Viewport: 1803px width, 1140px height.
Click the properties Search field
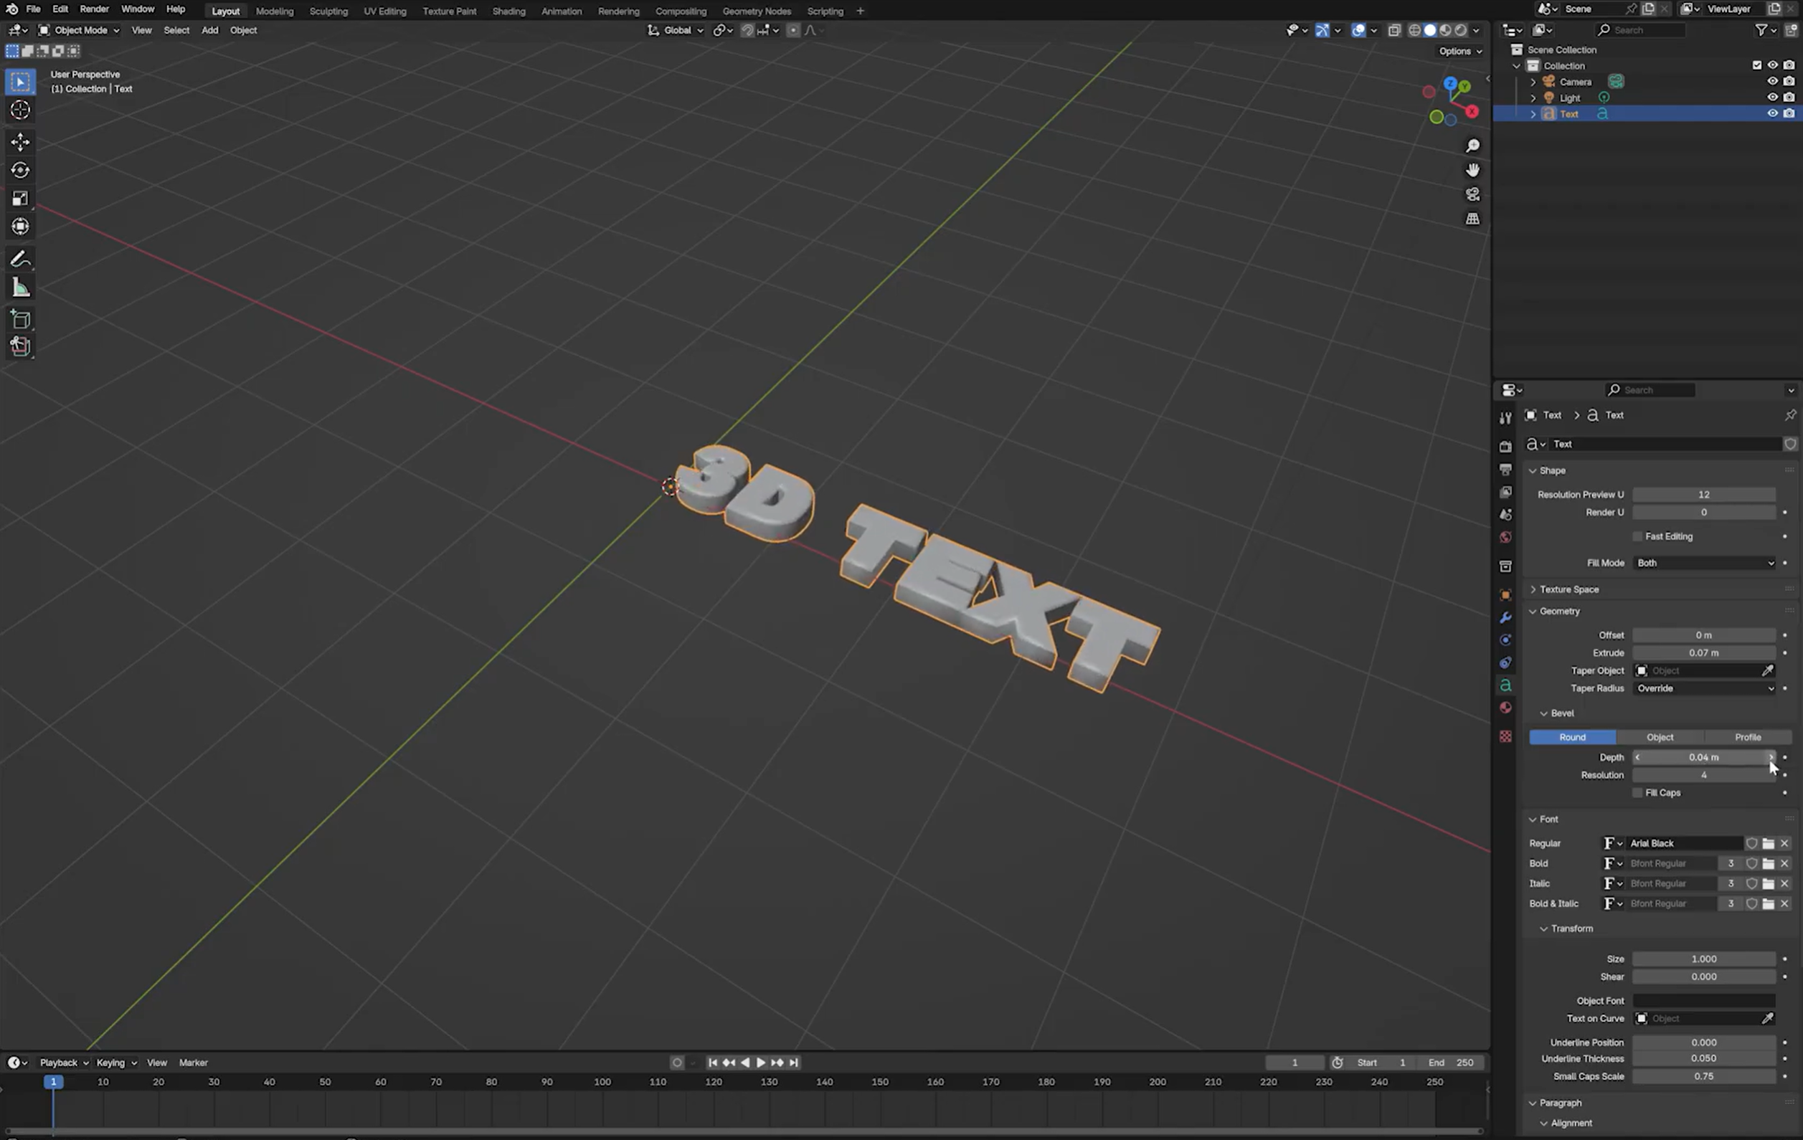(x=1650, y=390)
